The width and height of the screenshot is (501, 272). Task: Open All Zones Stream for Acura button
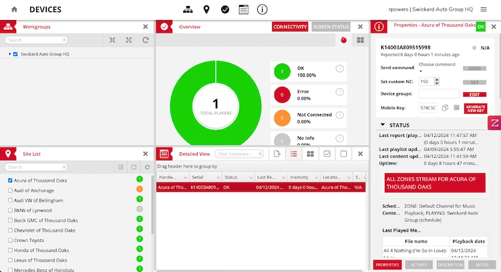point(435,183)
